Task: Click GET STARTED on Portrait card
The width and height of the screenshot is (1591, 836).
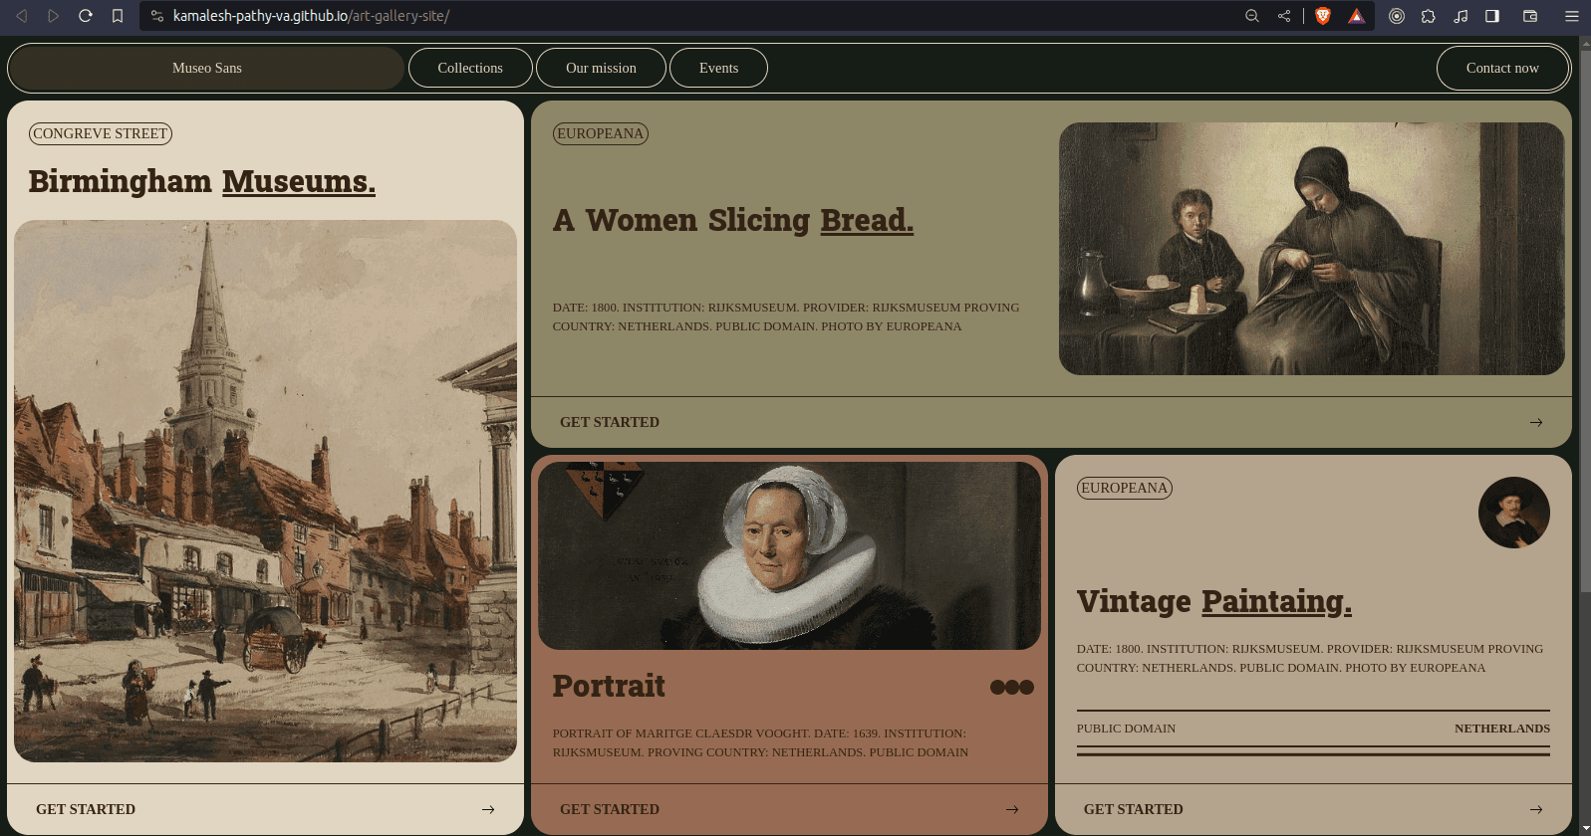Action: point(610,809)
